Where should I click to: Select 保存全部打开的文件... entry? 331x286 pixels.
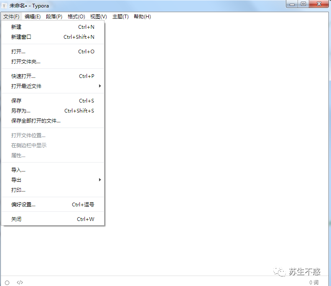(53, 121)
